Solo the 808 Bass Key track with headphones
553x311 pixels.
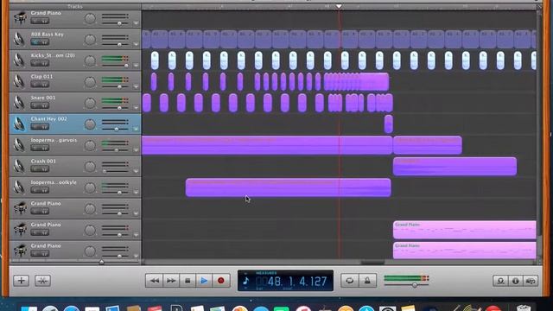point(44,42)
